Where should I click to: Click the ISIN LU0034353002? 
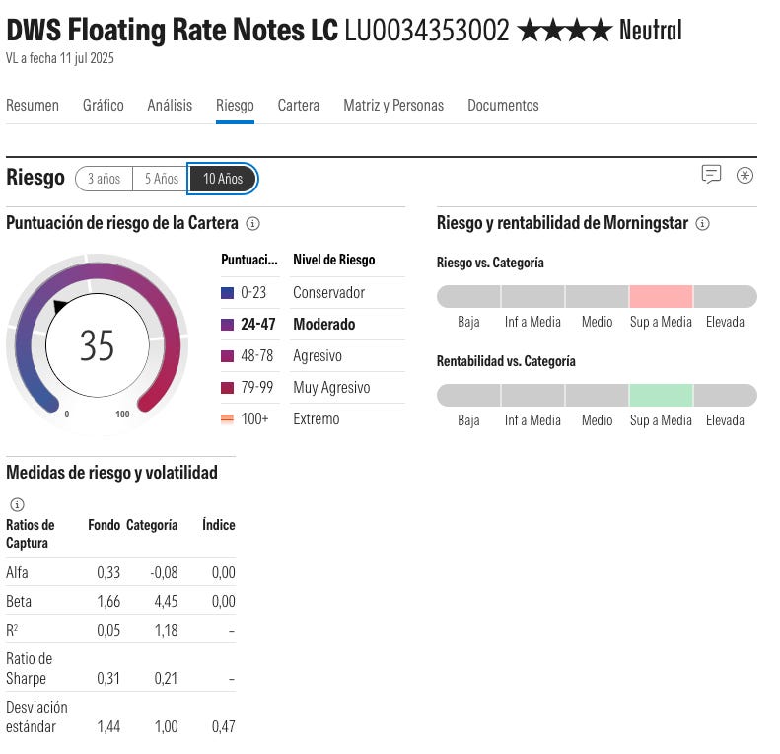click(x=427, y=30)
